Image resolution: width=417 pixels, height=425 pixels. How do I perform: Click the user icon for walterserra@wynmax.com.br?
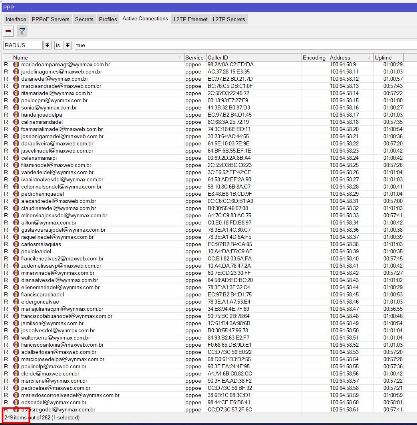click(x=16, y=338)
